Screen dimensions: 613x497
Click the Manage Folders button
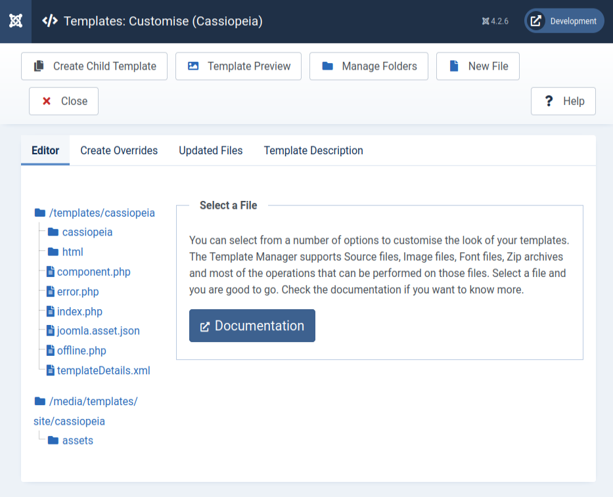[x=369, y=66]
